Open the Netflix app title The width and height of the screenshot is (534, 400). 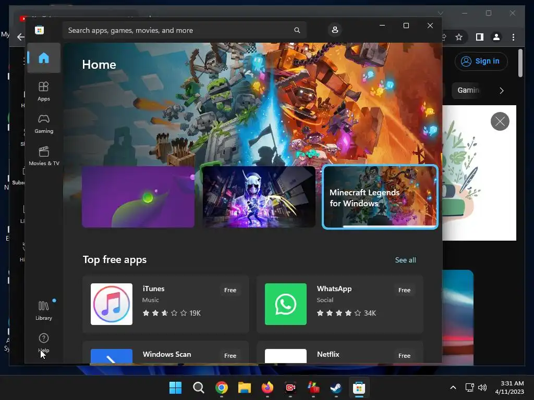click(x=328, y=354)
